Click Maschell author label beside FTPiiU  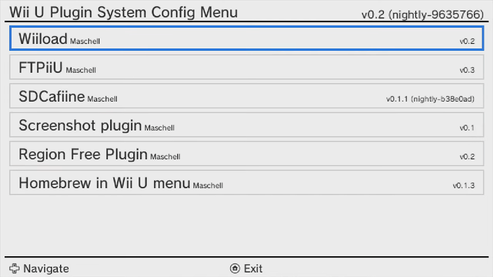point(81,70)
